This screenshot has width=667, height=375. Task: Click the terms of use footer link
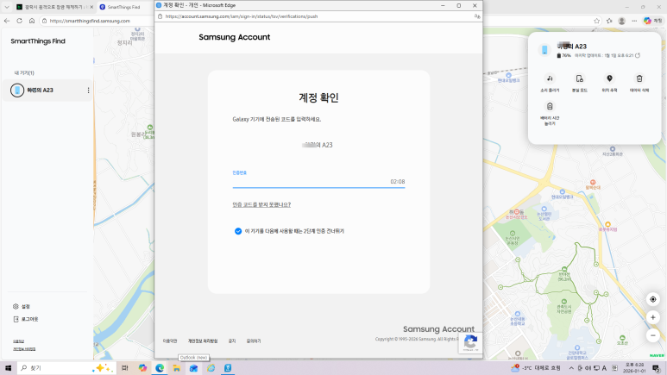pyautogui.click(x=170, y=341)
